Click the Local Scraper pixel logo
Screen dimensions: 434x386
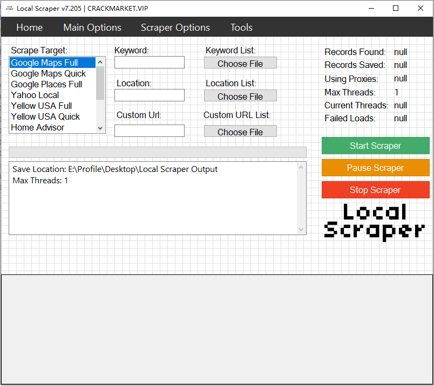[375, 222]
